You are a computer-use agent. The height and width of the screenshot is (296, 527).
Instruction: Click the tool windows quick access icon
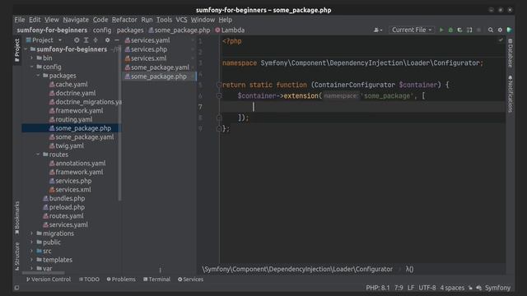(16, 288)
